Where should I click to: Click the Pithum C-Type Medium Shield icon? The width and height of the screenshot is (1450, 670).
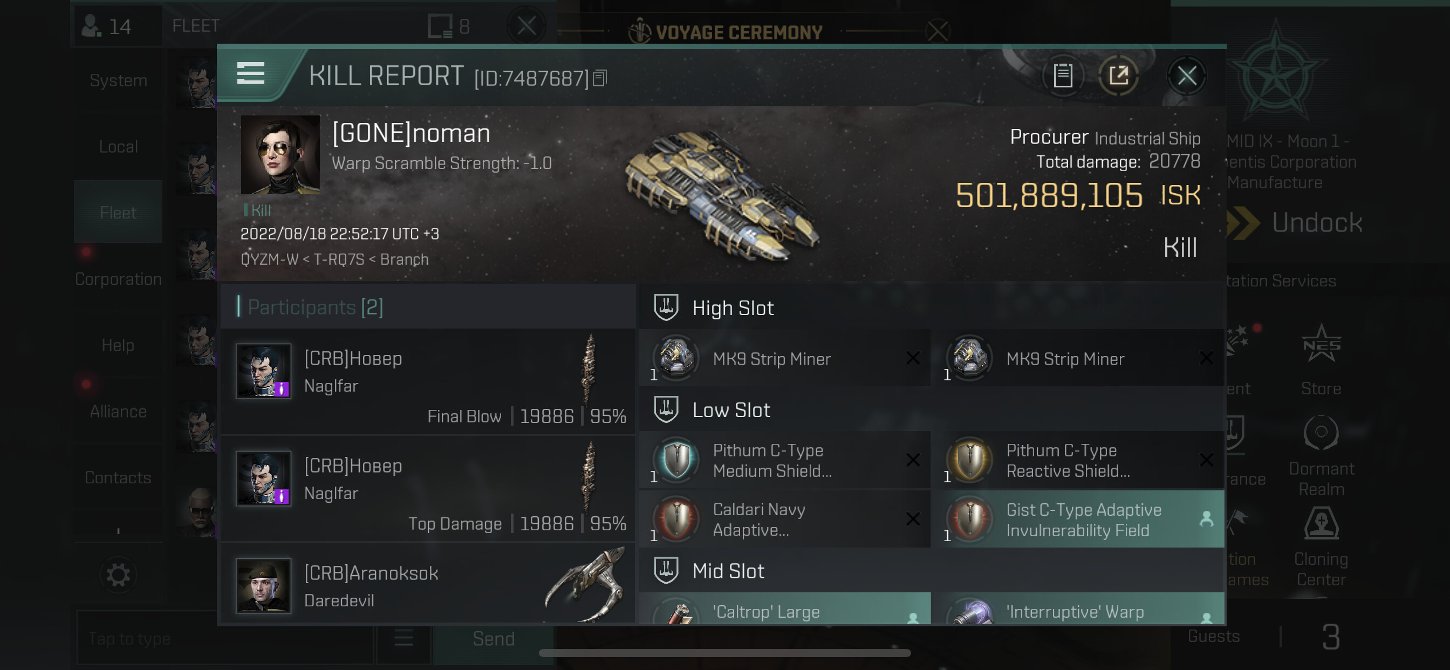coord(677,460)
